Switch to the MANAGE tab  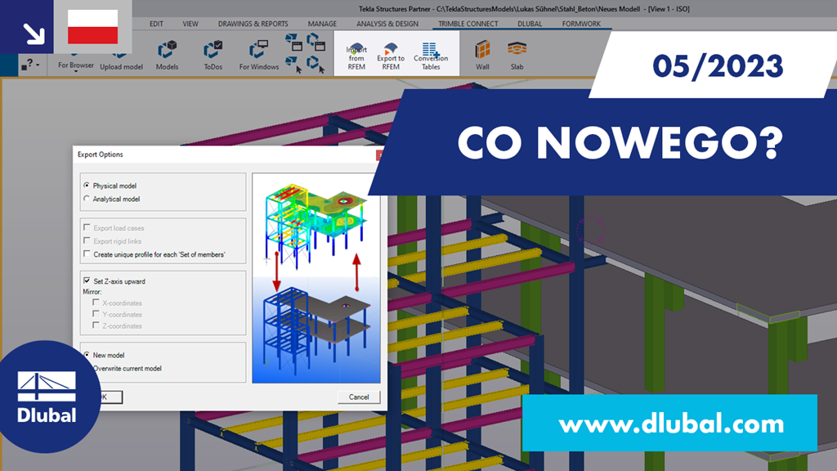pyautogui.click(x=322, y=24)
